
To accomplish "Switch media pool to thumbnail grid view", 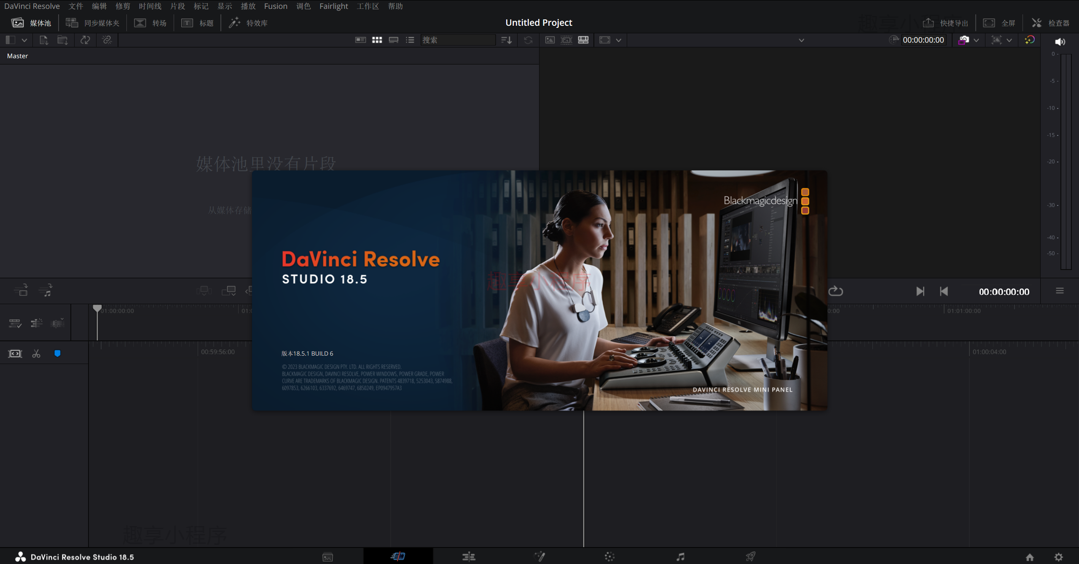I will click(377, 40).
